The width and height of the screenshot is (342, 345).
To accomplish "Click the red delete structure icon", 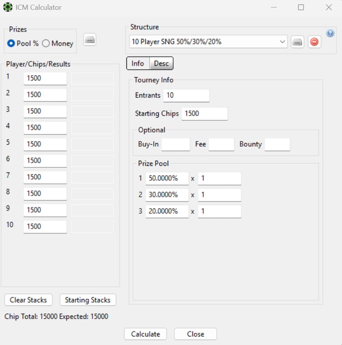I will (x=314, y=42).
